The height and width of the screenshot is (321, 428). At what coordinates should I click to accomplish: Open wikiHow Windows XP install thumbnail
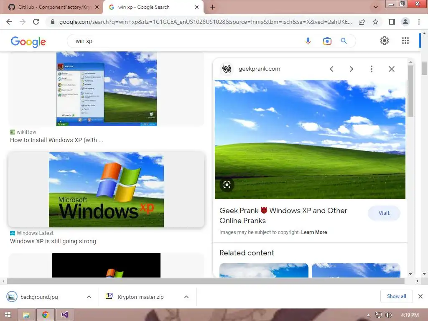107,89
